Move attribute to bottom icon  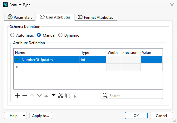coord(53,96)
